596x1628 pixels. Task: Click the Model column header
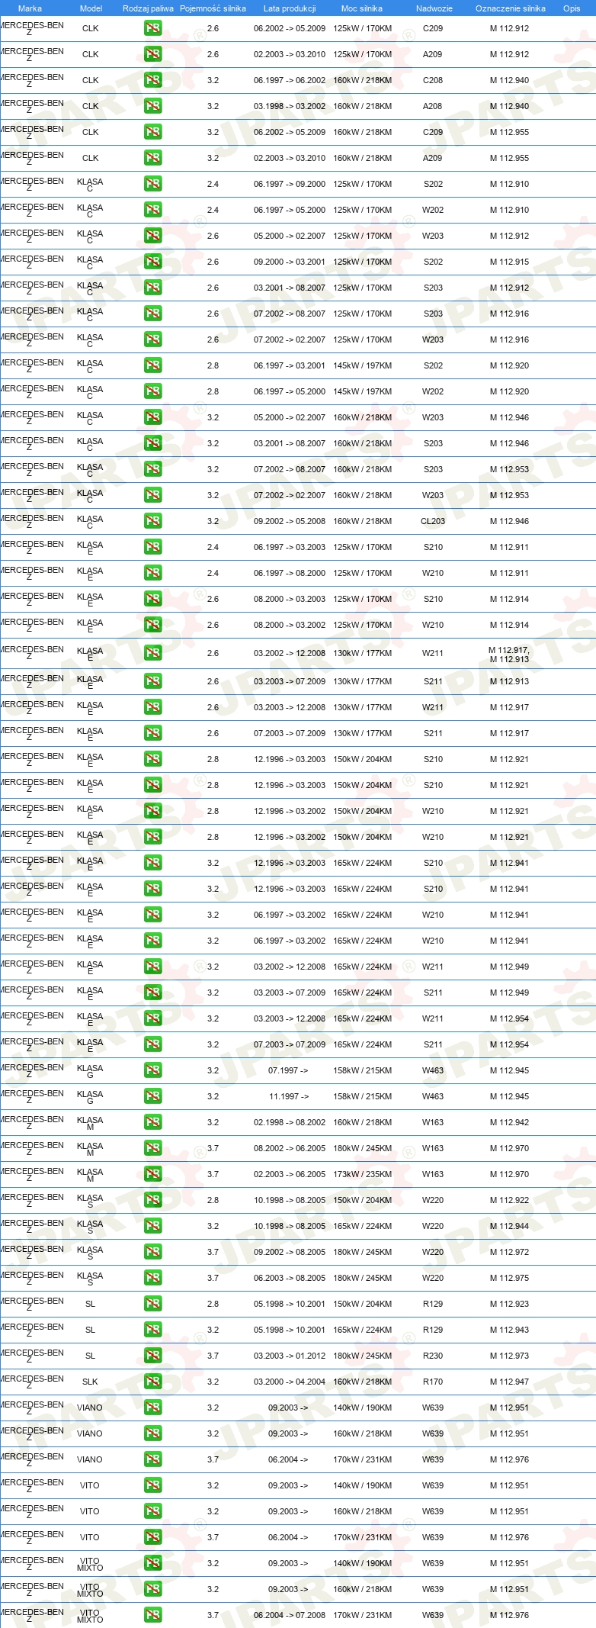91,8
